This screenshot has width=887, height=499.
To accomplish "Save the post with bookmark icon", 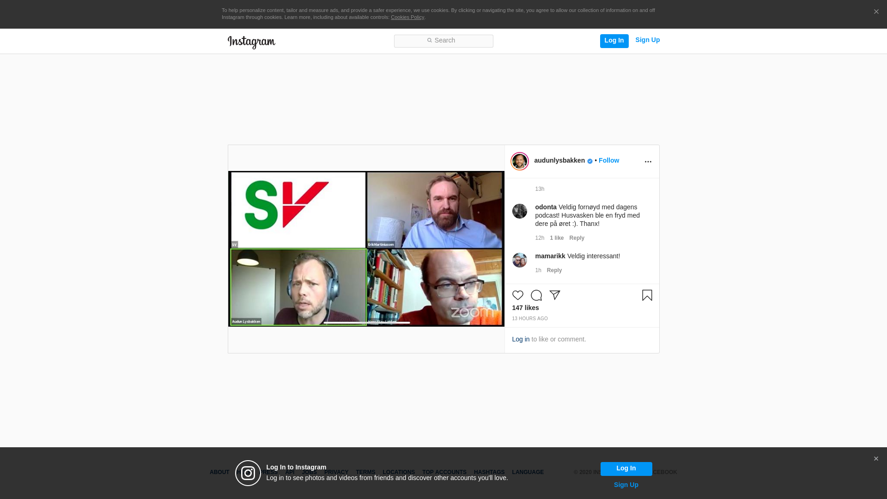I will [x=647, y=295].
